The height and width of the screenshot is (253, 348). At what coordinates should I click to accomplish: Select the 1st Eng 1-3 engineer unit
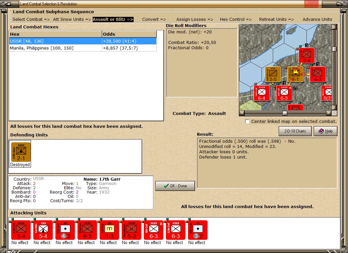[x=110, y=230]
